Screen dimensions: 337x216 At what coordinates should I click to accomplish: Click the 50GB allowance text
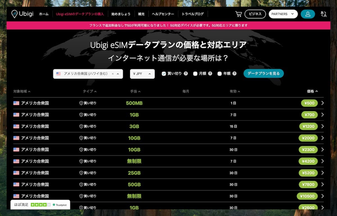pyautogui.click(x=134, y=184)
